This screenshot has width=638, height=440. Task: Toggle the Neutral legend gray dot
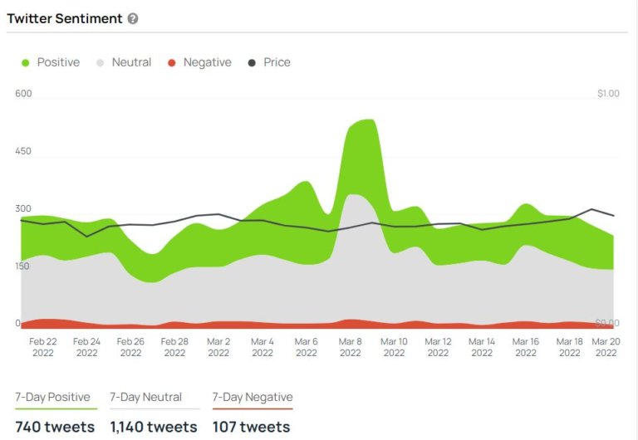click(100, 63)
